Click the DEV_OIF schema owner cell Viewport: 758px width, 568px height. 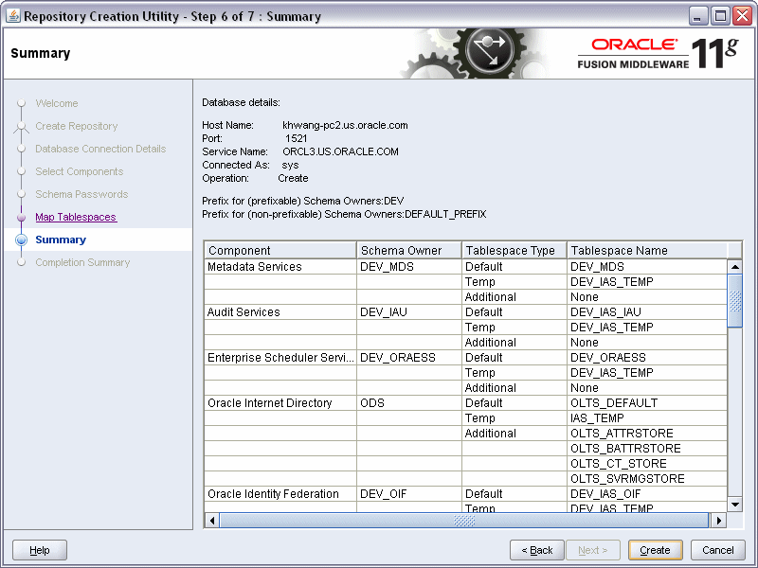[409, 493]
